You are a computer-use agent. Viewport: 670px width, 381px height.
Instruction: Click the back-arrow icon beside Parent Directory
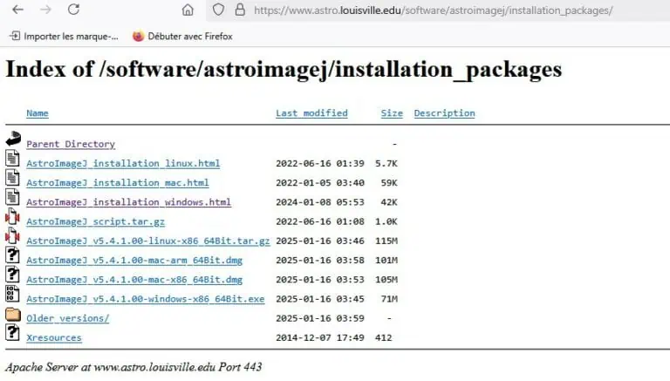tap(13, 139)
